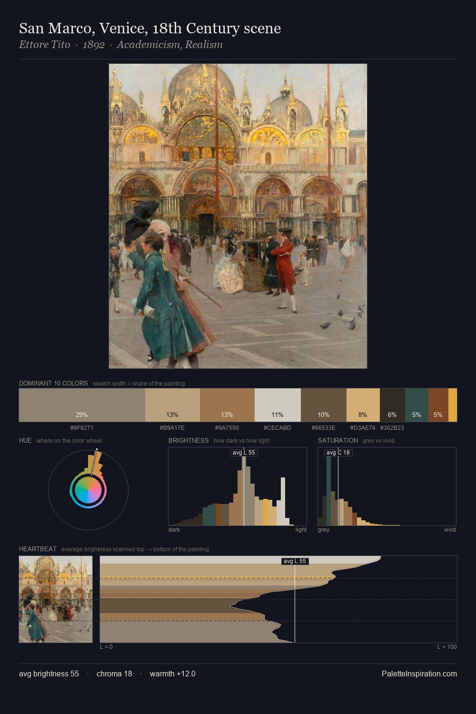Click the 'SATURATION' section heading
476x714 pixels.
[338, 440]
